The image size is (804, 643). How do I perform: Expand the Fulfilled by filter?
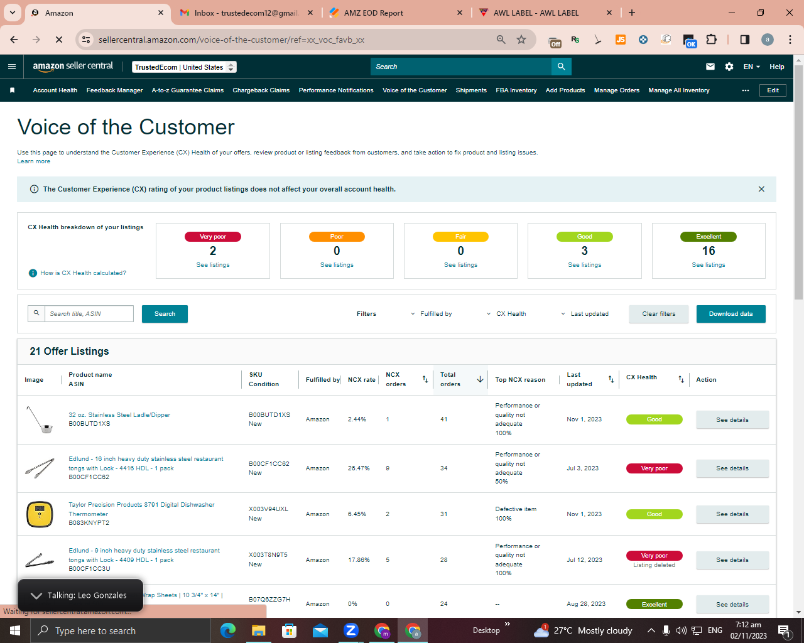tap(432, 314)
